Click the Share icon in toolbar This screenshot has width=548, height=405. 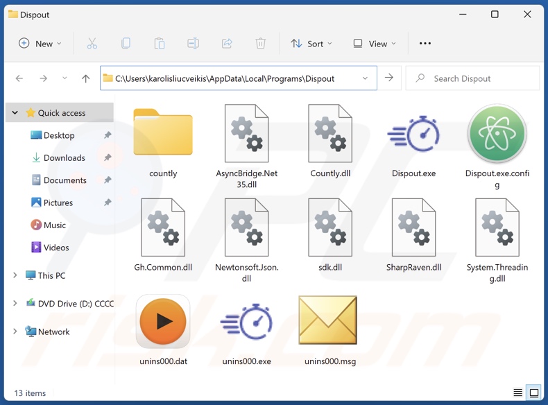227,44
